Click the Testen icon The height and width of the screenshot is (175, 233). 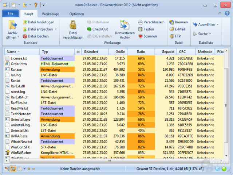140,29
